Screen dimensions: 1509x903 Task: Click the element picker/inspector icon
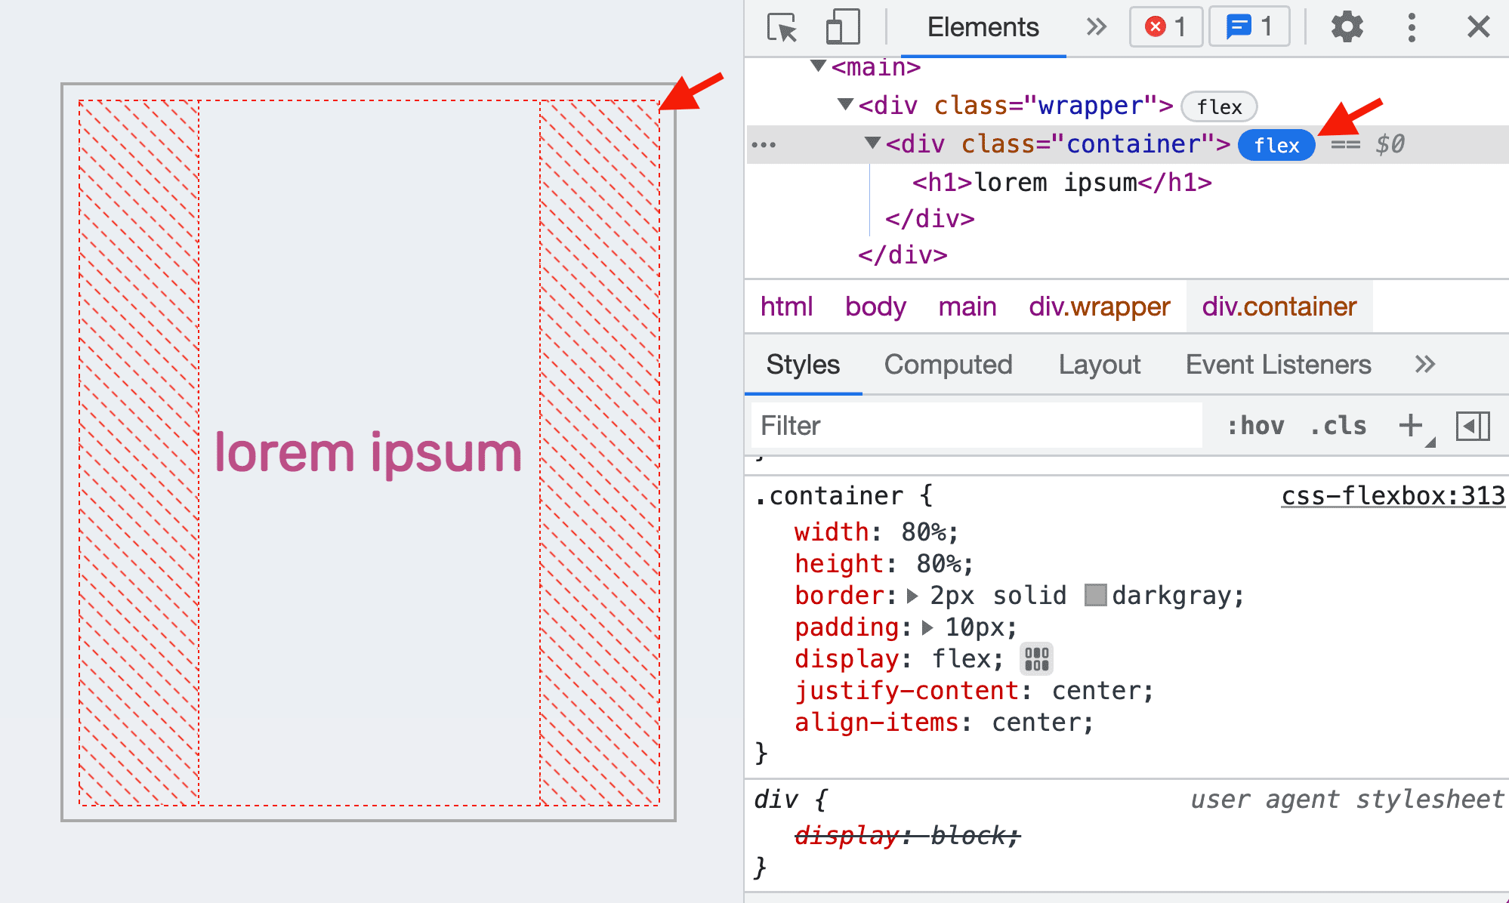click(x=778, y=26)
